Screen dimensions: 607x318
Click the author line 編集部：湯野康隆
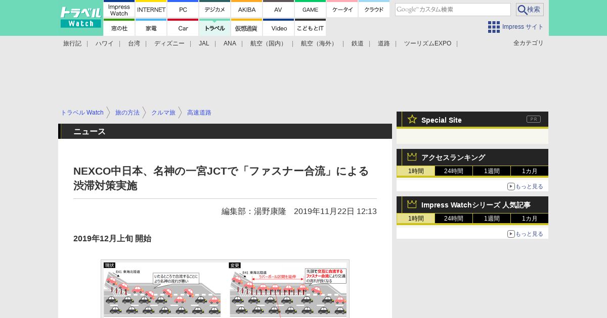(x=254, y=211)
